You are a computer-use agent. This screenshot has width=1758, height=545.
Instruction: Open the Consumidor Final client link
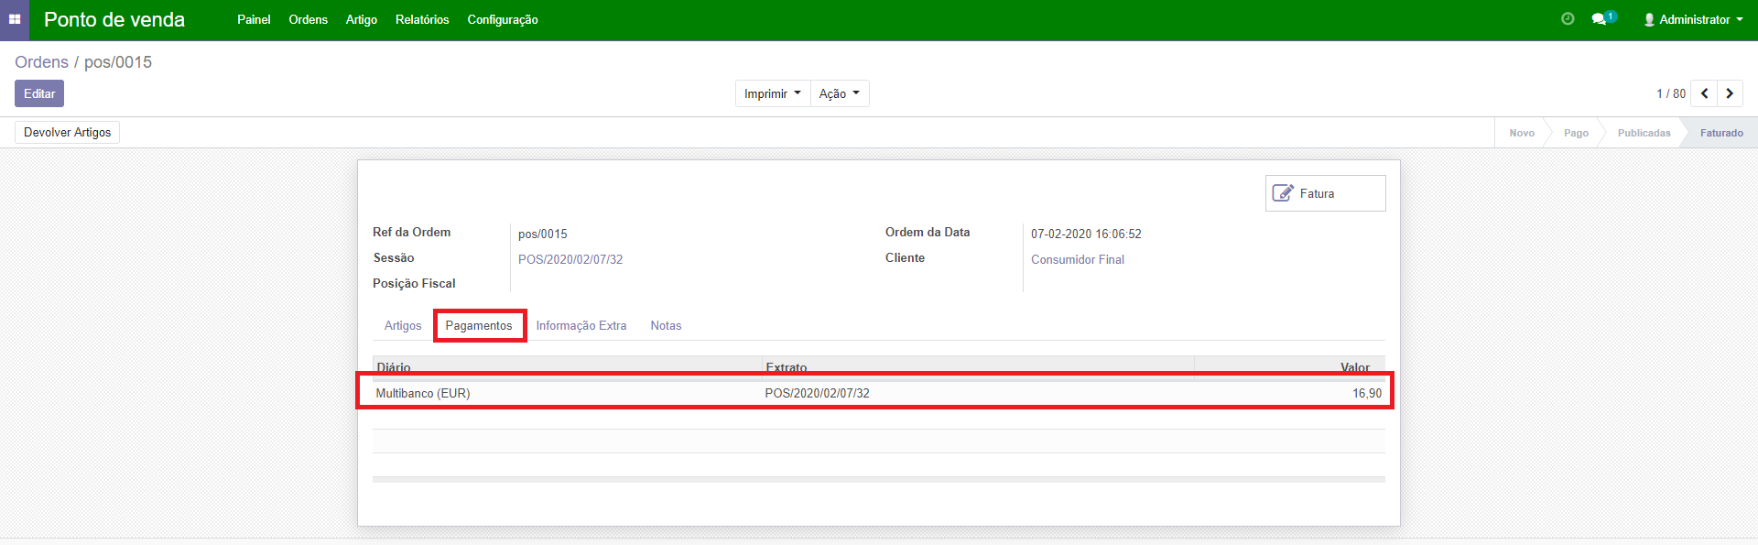point(1078,259)
